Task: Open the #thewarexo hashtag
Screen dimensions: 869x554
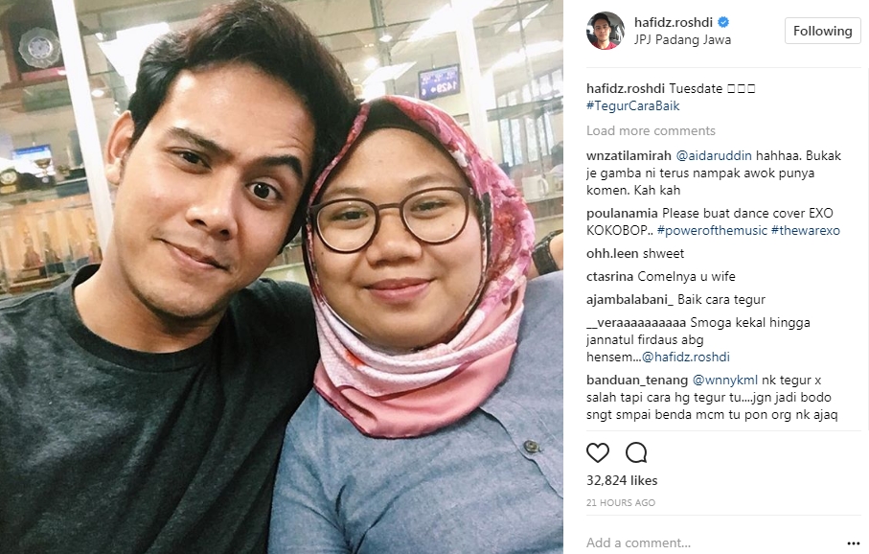Action: pos(805,230)
